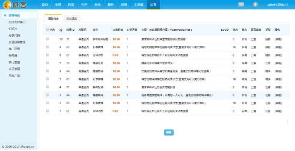This screenshot has height=151, width=295.
Task: Click the 出售价格 column header
Action: pyautogui.click(x=118, y=30)
